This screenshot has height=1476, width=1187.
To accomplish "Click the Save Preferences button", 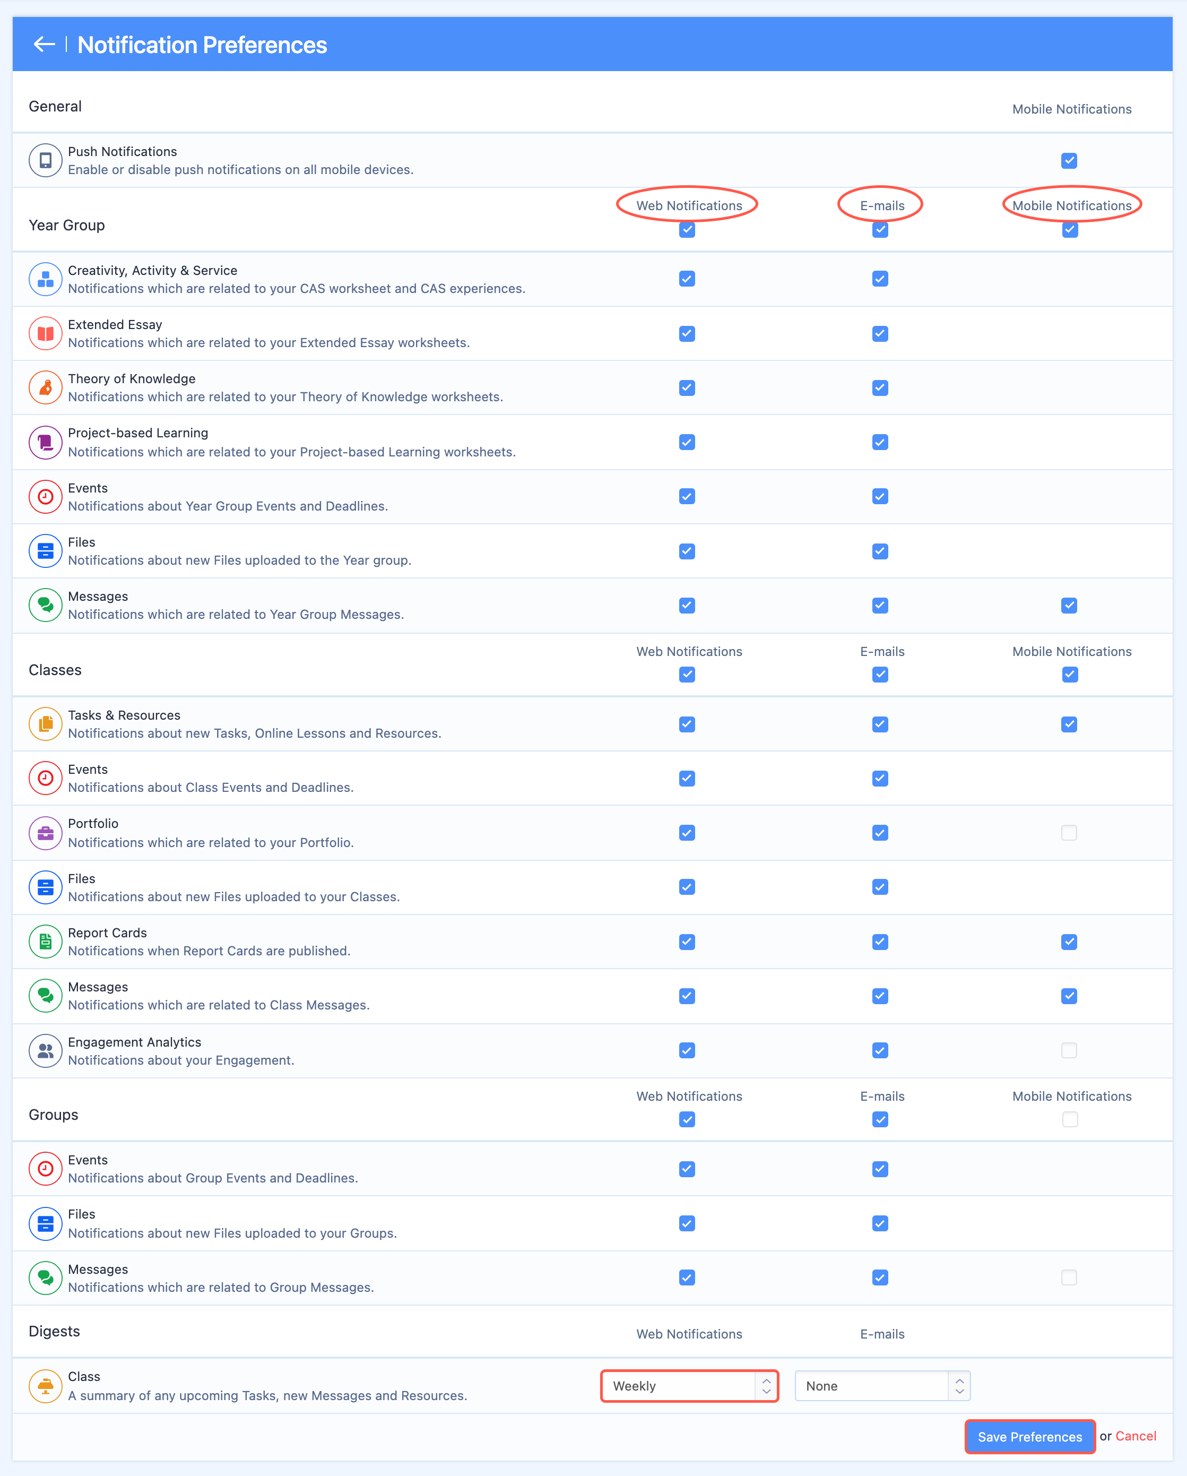I will (1030, 1437).
